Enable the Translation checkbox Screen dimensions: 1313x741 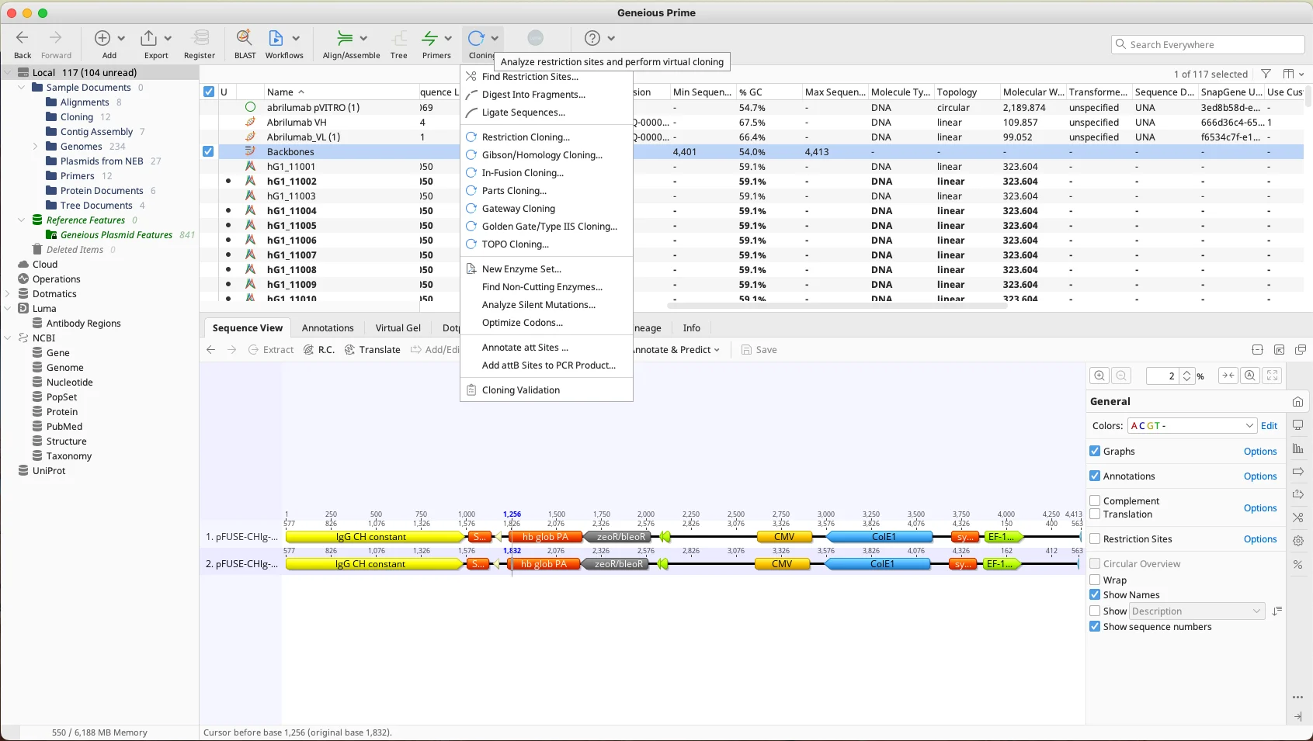click(x=1095, y=514)
